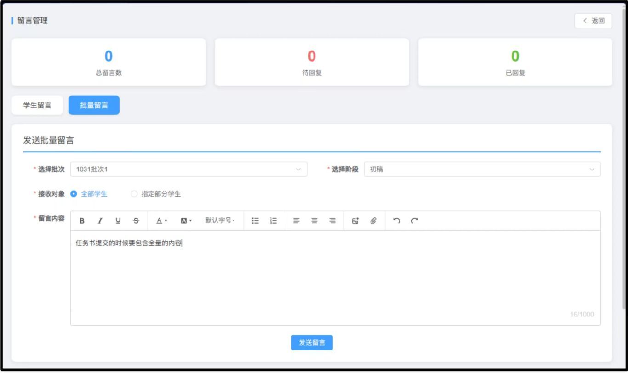Image resolution: width=628 pixels, height=373 pixels.
Task: Toggle bold formatting in the editor
Action: pyautogui.click(x=82, y=221)
